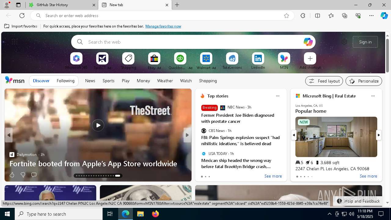This screenshot has width=391, height=220.
Task: Show hidden system tray icons
Action: click(329, 214)
